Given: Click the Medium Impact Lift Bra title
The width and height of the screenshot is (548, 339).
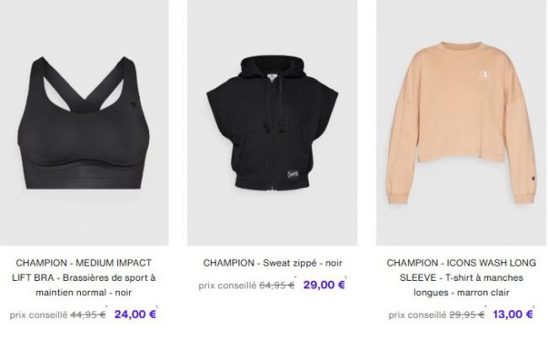Looking at the screenshot, I should tap(83, 277).
